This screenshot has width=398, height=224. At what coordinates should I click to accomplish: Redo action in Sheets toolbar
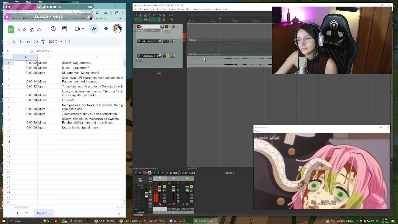coord(28,41)
